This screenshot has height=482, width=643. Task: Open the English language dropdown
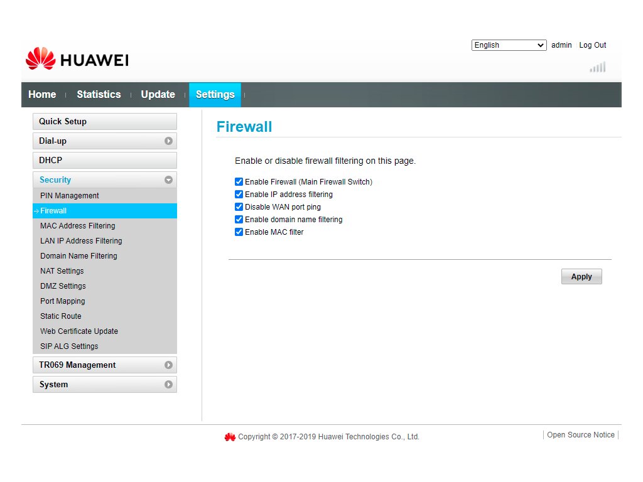(x=509, y=45)
